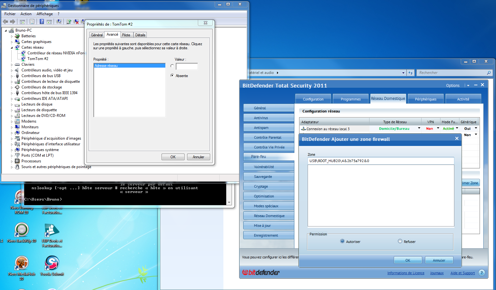This screenshot has height=290, width=496.
Task: Open the Journaux link
Action: [437, 273]
